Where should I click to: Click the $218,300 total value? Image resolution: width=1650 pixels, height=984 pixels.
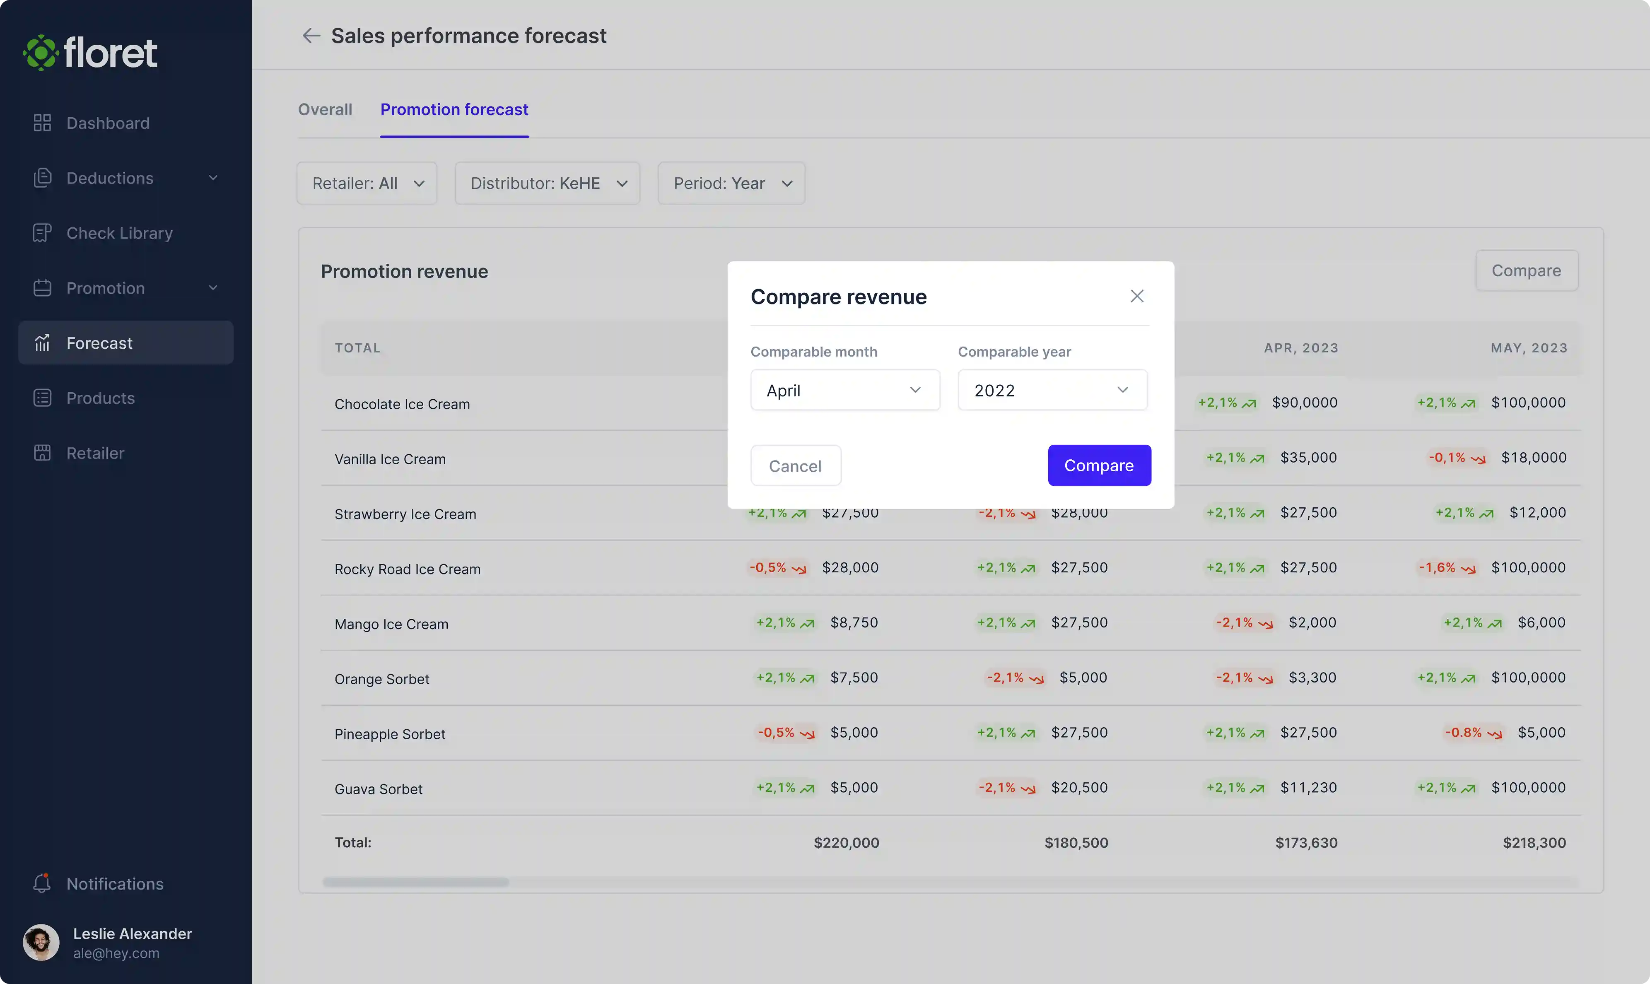pos(1534,842)
